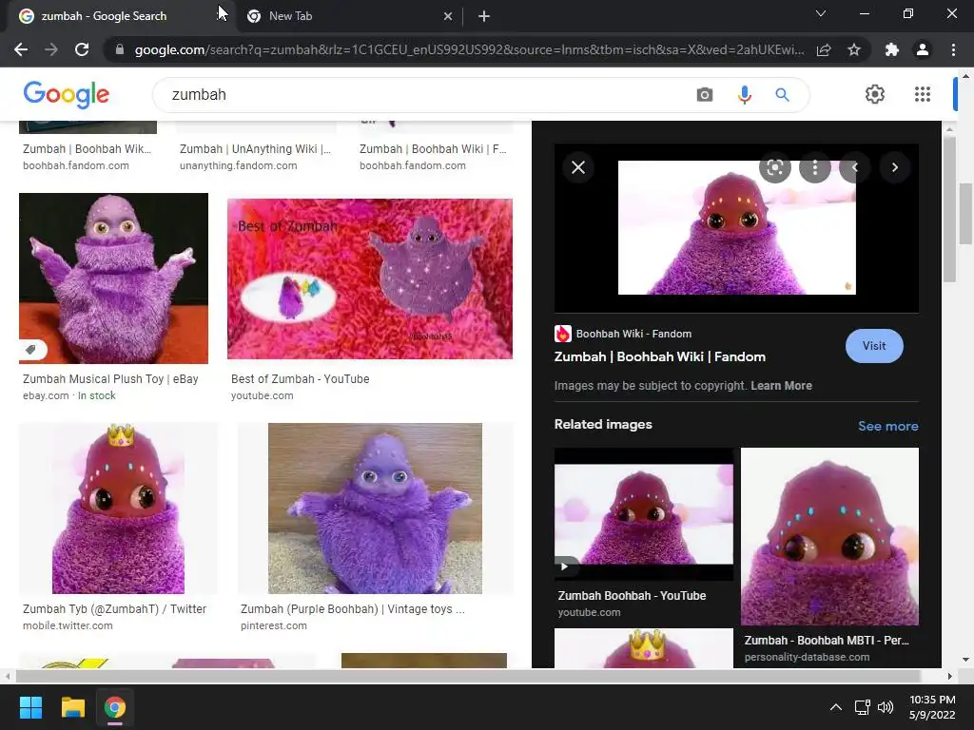Open File Explorer from taskbar
The image size is (974, 730).
[72, 707]
